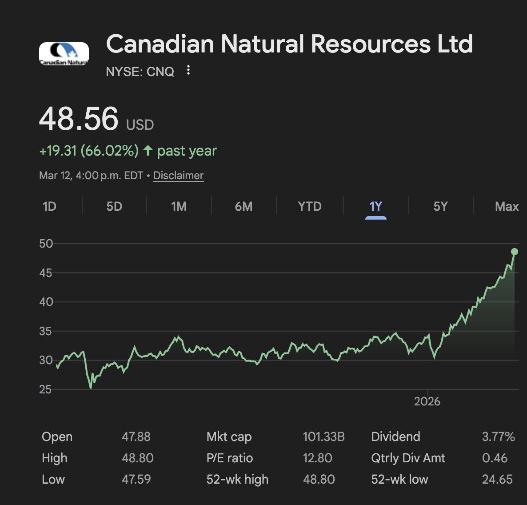Switch chart to 5Y range
The height and width of the screenshot is (505, 527).
point(440,206)
